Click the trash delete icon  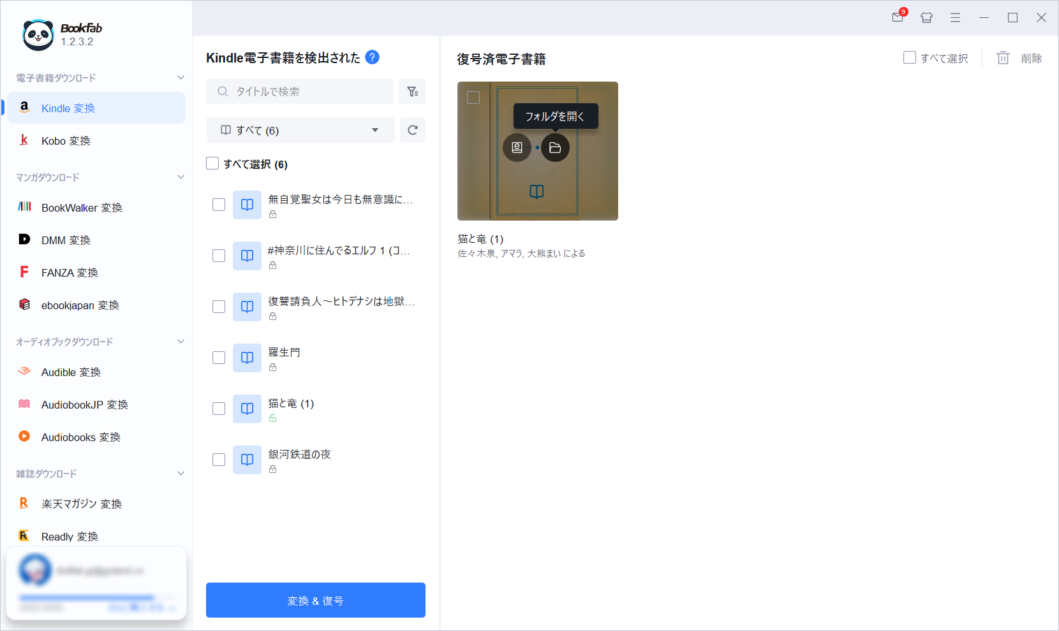tap(1003, 58)
